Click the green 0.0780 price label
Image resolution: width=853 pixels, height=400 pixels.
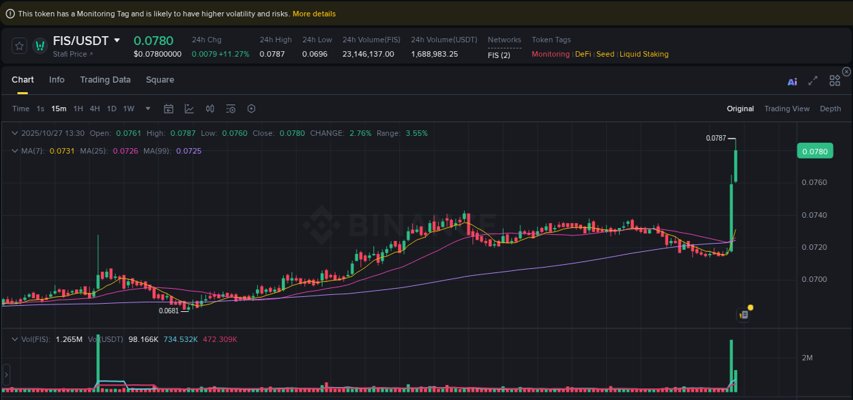pyautogui.click(x=815, y=151)
